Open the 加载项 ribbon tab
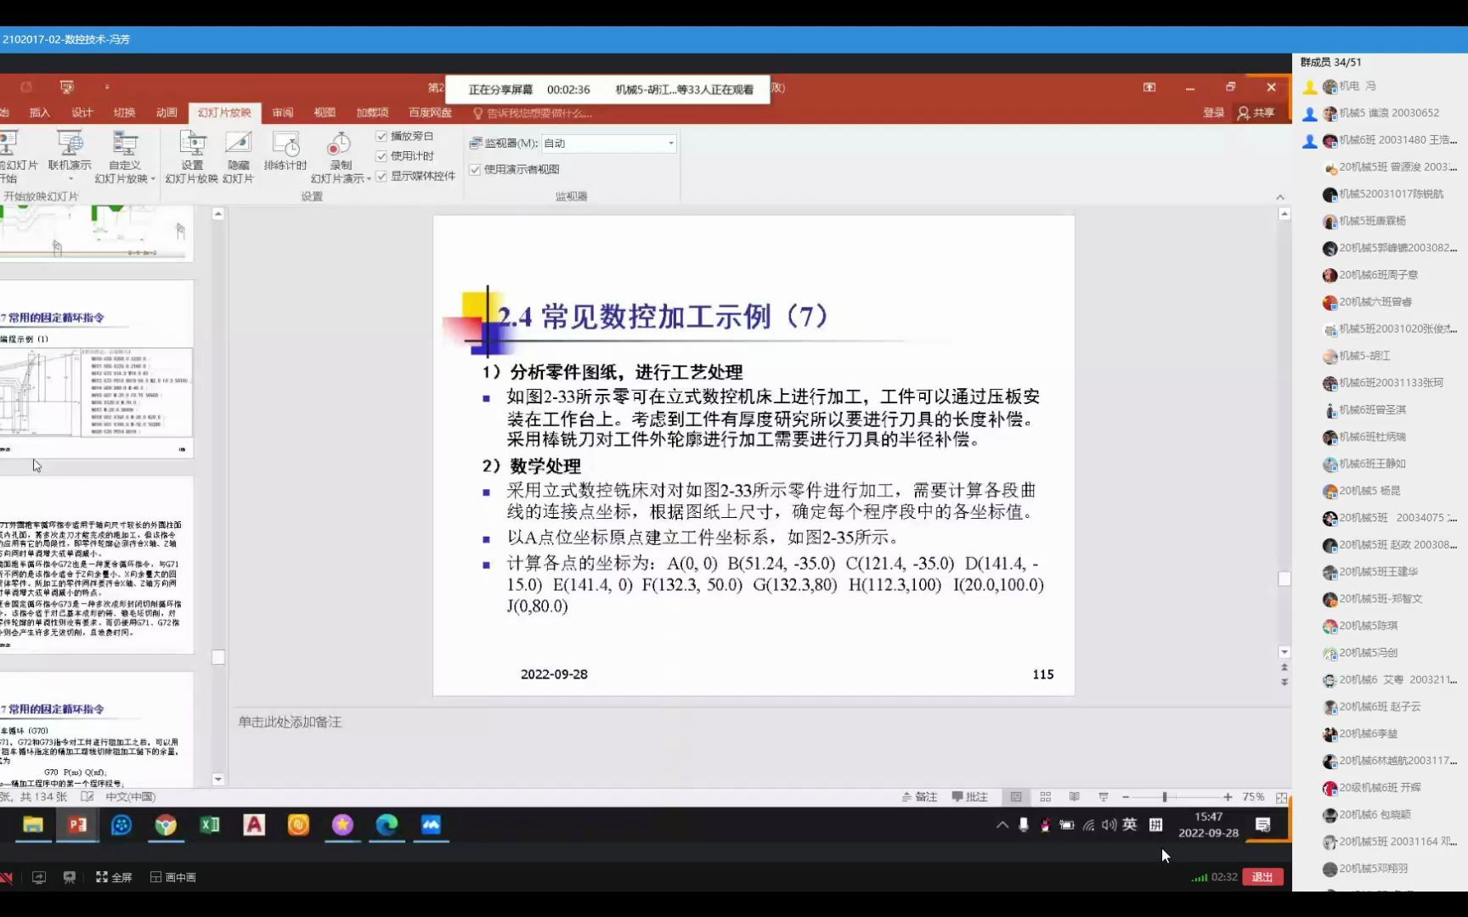This screenshot has height=917, width=1468. point(372,113)
